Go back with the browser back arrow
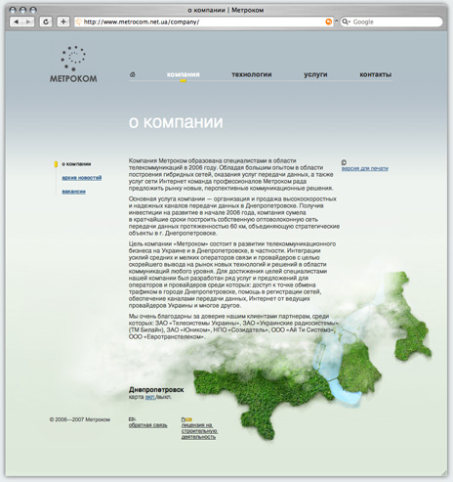 (x=16, y=22)
